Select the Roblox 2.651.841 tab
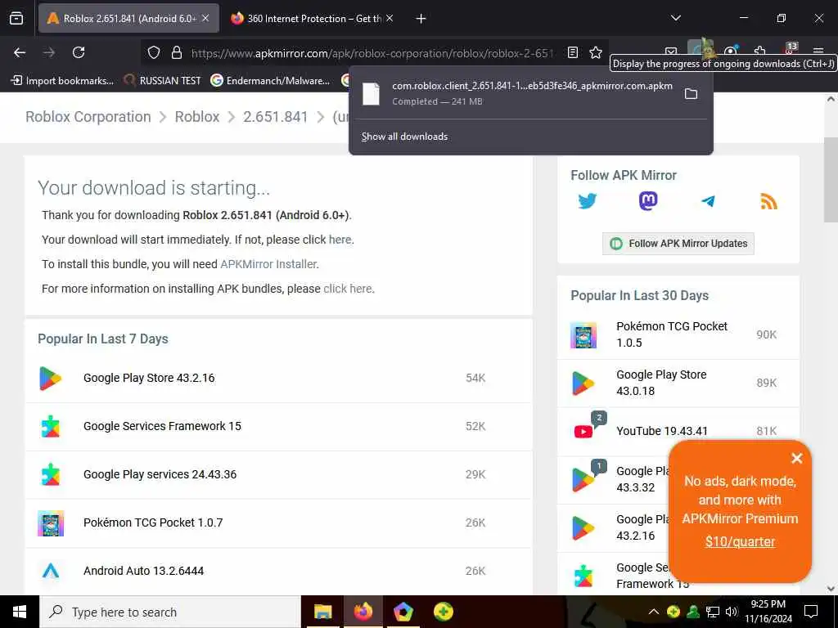Screen dimensions: 838x628 tap(128, 18)
